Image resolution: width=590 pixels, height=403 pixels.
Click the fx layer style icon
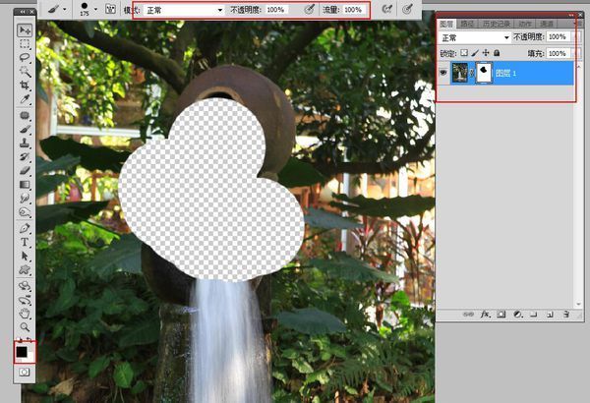point(485,316)
